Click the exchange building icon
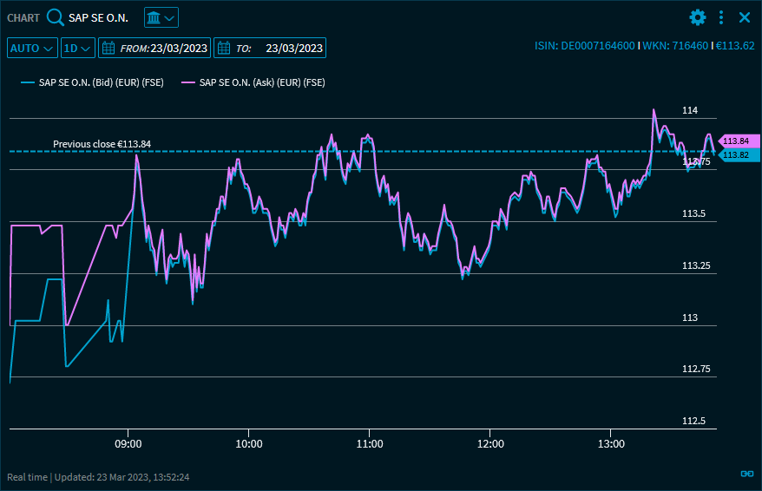Image resolution: width=762 pixels, height=491 pixels. pyautogui.click(x=154, y=17)
